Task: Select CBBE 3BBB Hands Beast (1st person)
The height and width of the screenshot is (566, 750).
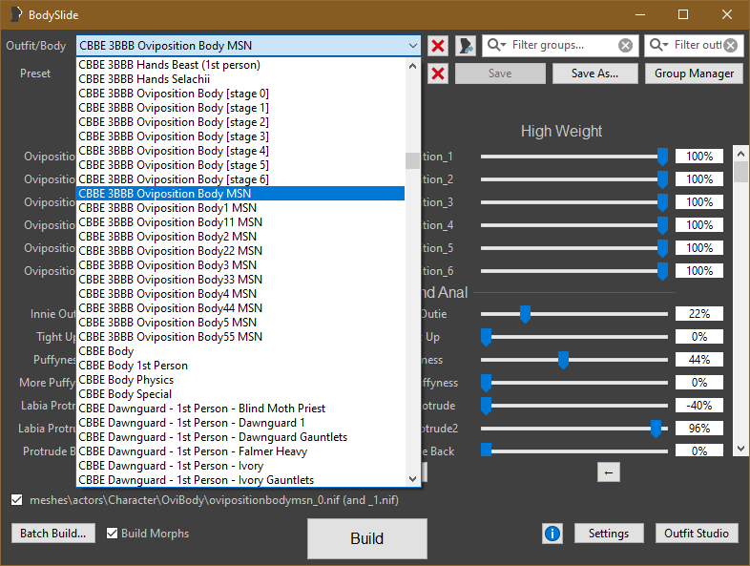Action: tap(240, 65)
